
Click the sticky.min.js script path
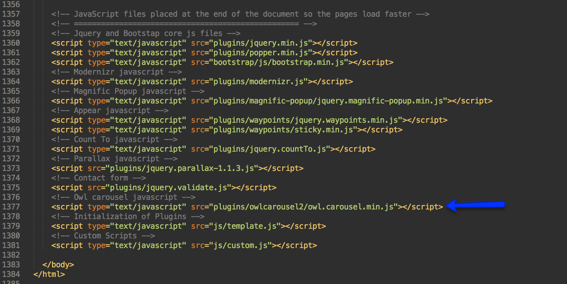pos(283,130)
